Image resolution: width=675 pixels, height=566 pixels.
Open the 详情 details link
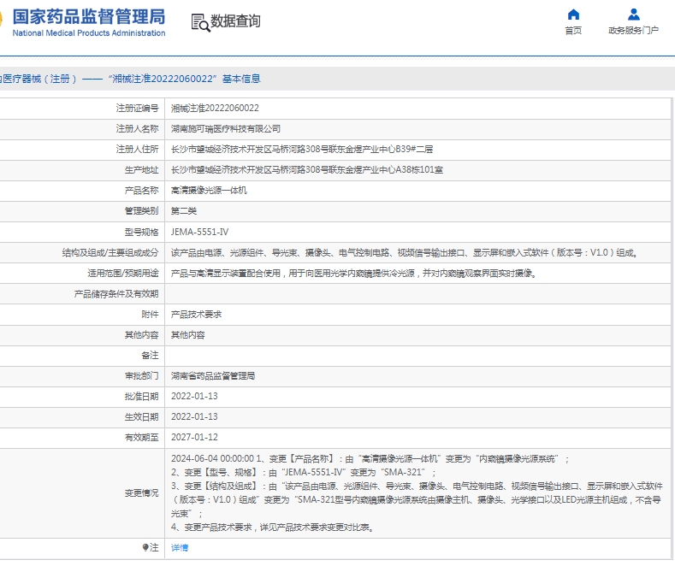pyautogui.click(x=179, y=547)
